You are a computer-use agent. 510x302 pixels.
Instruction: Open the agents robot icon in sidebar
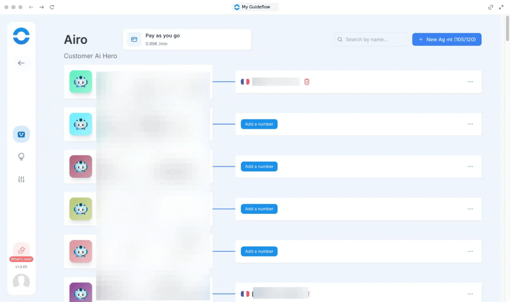tap(21, 134)
